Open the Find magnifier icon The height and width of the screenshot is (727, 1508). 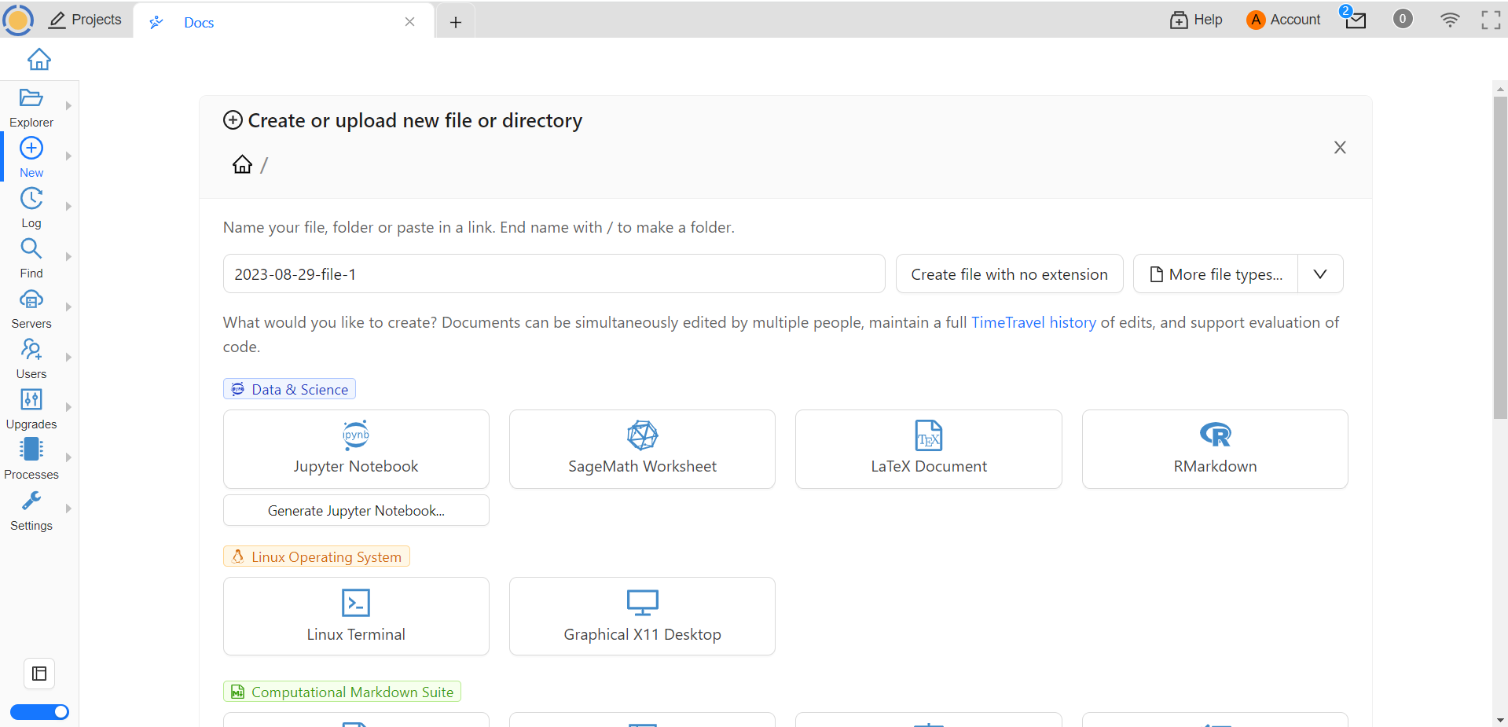coord(31,249)
